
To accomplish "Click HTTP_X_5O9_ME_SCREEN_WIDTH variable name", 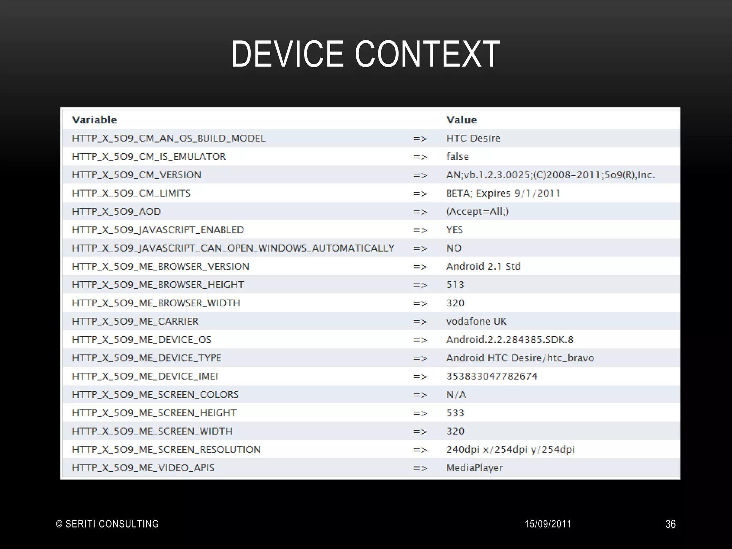I will click(x=152, y=431).
